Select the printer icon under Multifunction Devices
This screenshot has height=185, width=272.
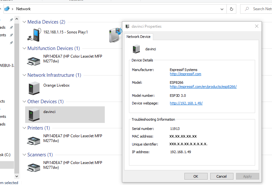pyautogui.click(x=34, y=61)
